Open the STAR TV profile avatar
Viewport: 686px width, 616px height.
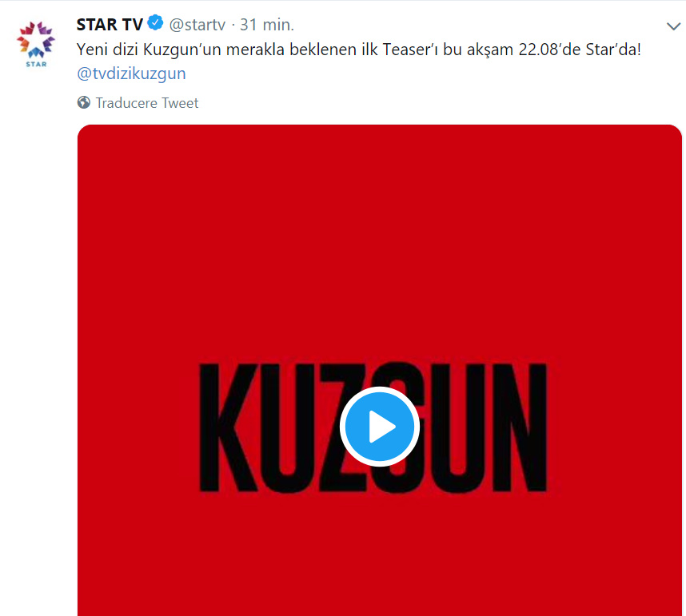(36, 44)
